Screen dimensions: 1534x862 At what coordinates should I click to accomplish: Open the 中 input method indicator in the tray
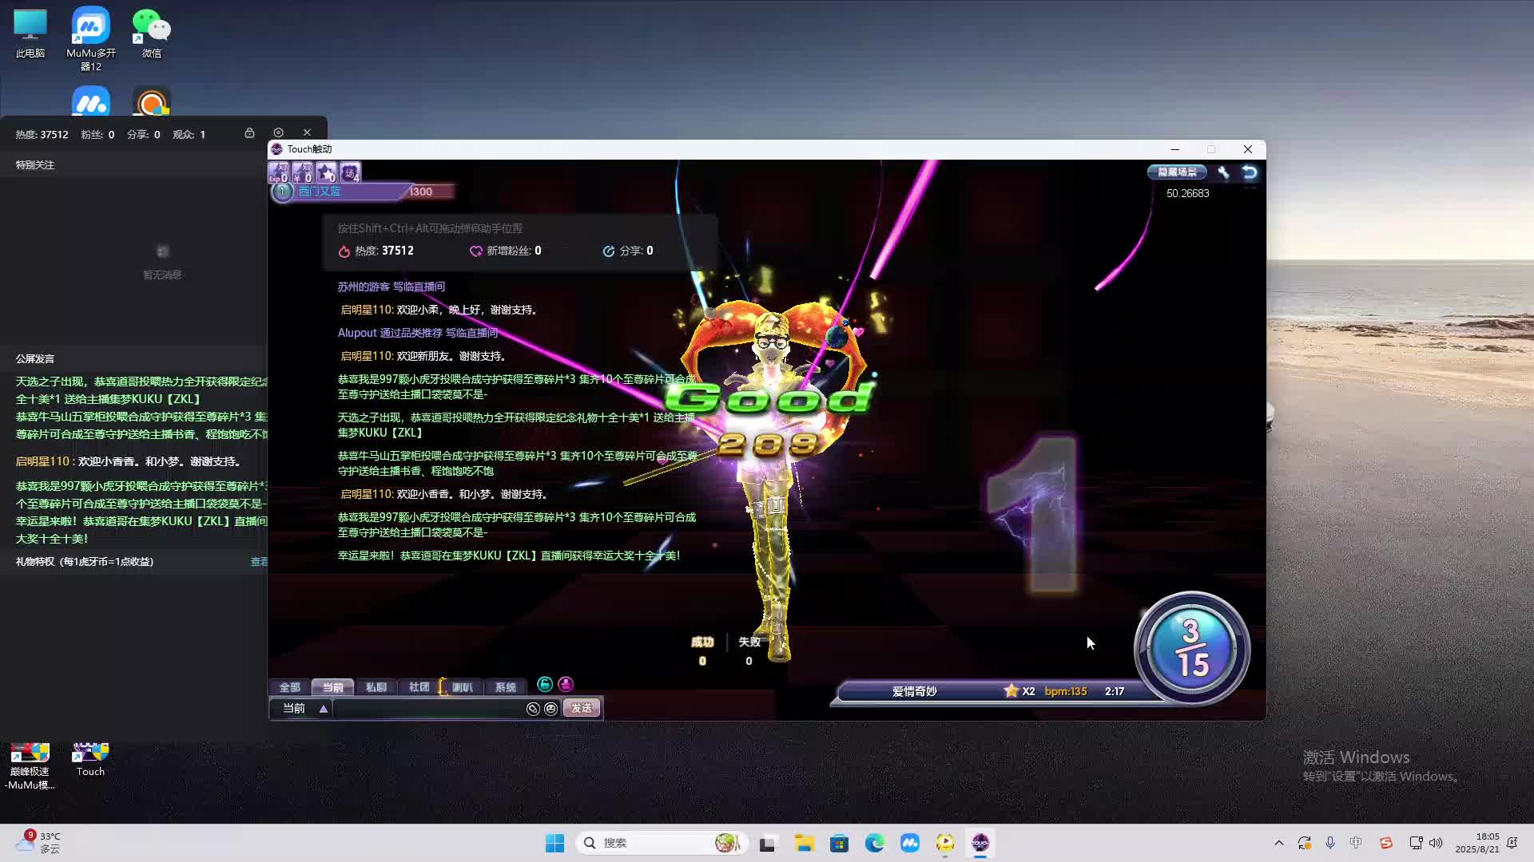point(1356,843)
